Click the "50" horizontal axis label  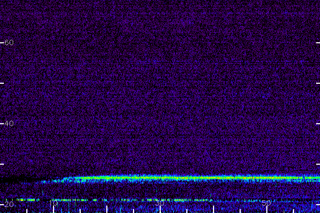click(266, 203)
